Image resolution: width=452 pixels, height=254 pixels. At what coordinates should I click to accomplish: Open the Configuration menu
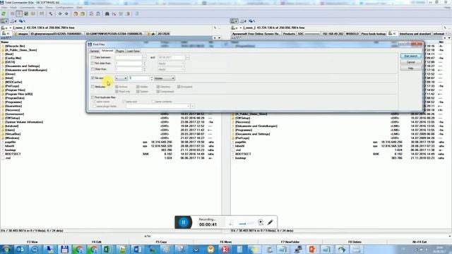[64, 8]
